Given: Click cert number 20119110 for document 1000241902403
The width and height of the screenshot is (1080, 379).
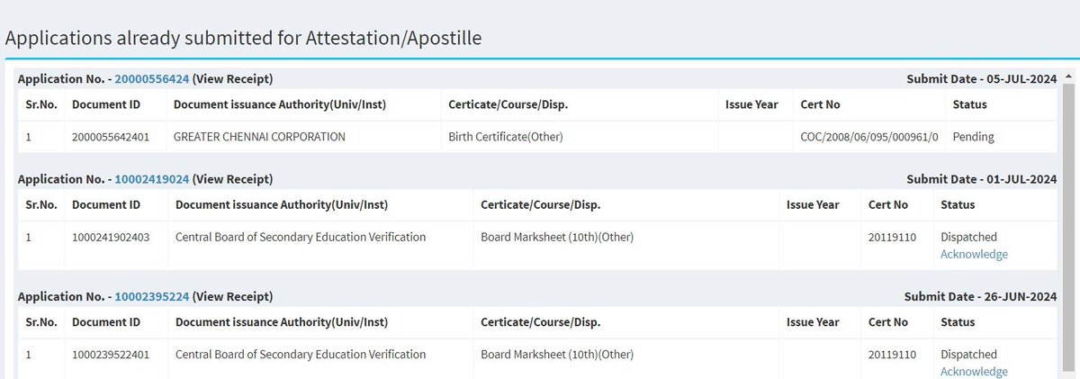Looking at the screenshot, I should point(893,238).
